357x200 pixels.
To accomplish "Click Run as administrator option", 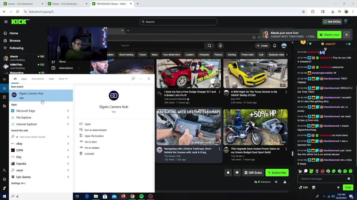I will (96, 130).
